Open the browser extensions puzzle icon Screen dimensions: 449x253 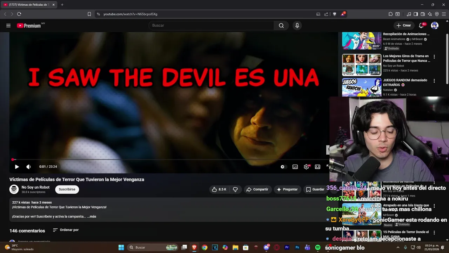coord(390,14)
